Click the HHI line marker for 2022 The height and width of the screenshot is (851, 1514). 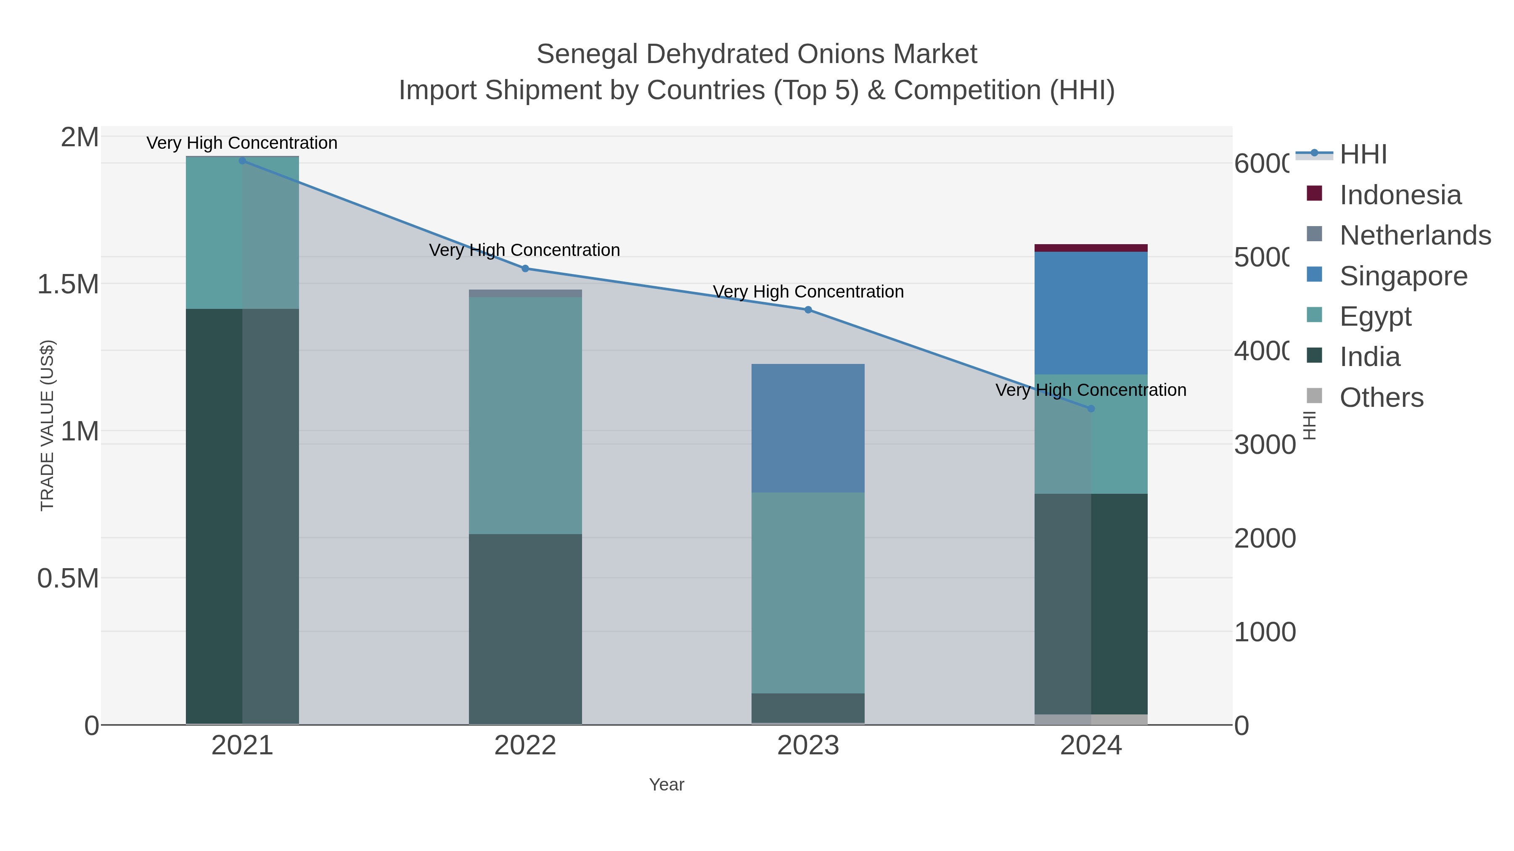(525, 269)
